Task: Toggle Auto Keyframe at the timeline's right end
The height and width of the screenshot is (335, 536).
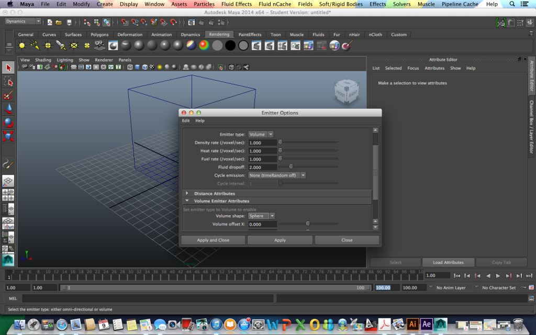Action: [523, 286]
